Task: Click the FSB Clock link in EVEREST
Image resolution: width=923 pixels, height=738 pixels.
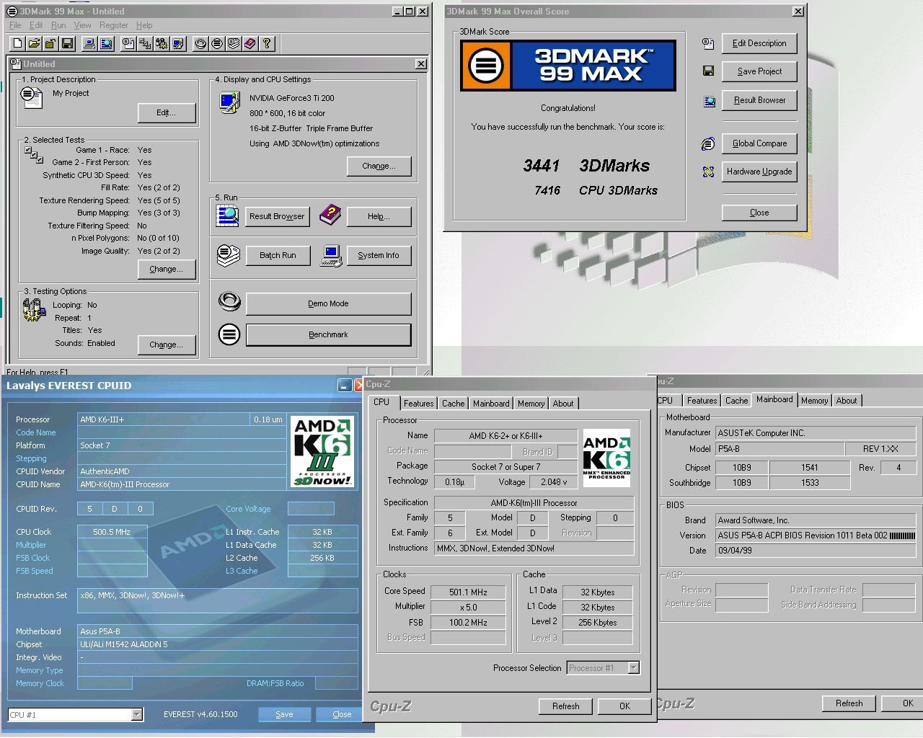Action: [32, 558]
